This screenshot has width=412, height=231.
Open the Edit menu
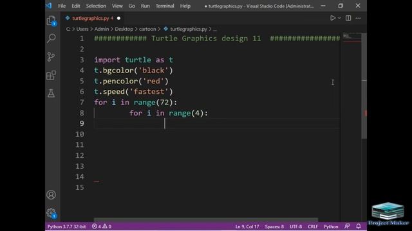(x=76, y=6)
